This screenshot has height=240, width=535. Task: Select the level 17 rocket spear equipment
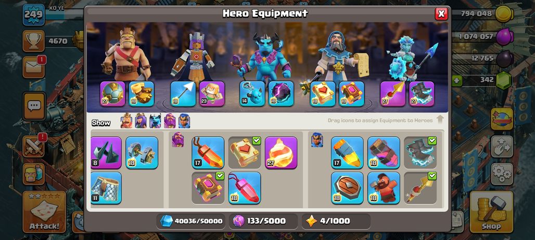347,152
